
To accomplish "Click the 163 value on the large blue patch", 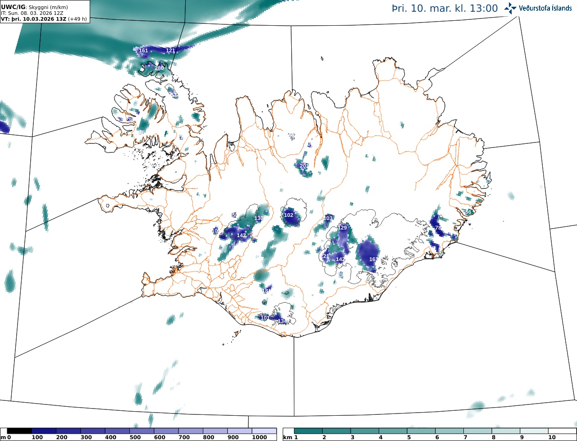I will (374, 259).
